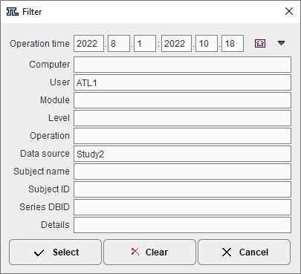Image resolution: width=301 pixels, height=274 pixels.
Task: Click into the Series DBID field
Action: (x=182, y=207)
